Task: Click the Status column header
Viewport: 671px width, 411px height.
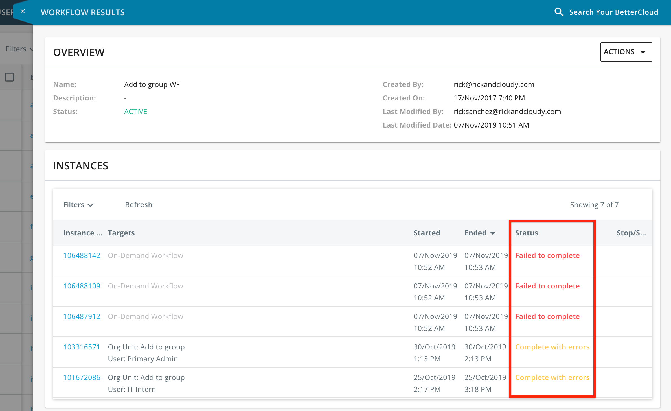Action: pyautogui.click(x=527, y=233)
